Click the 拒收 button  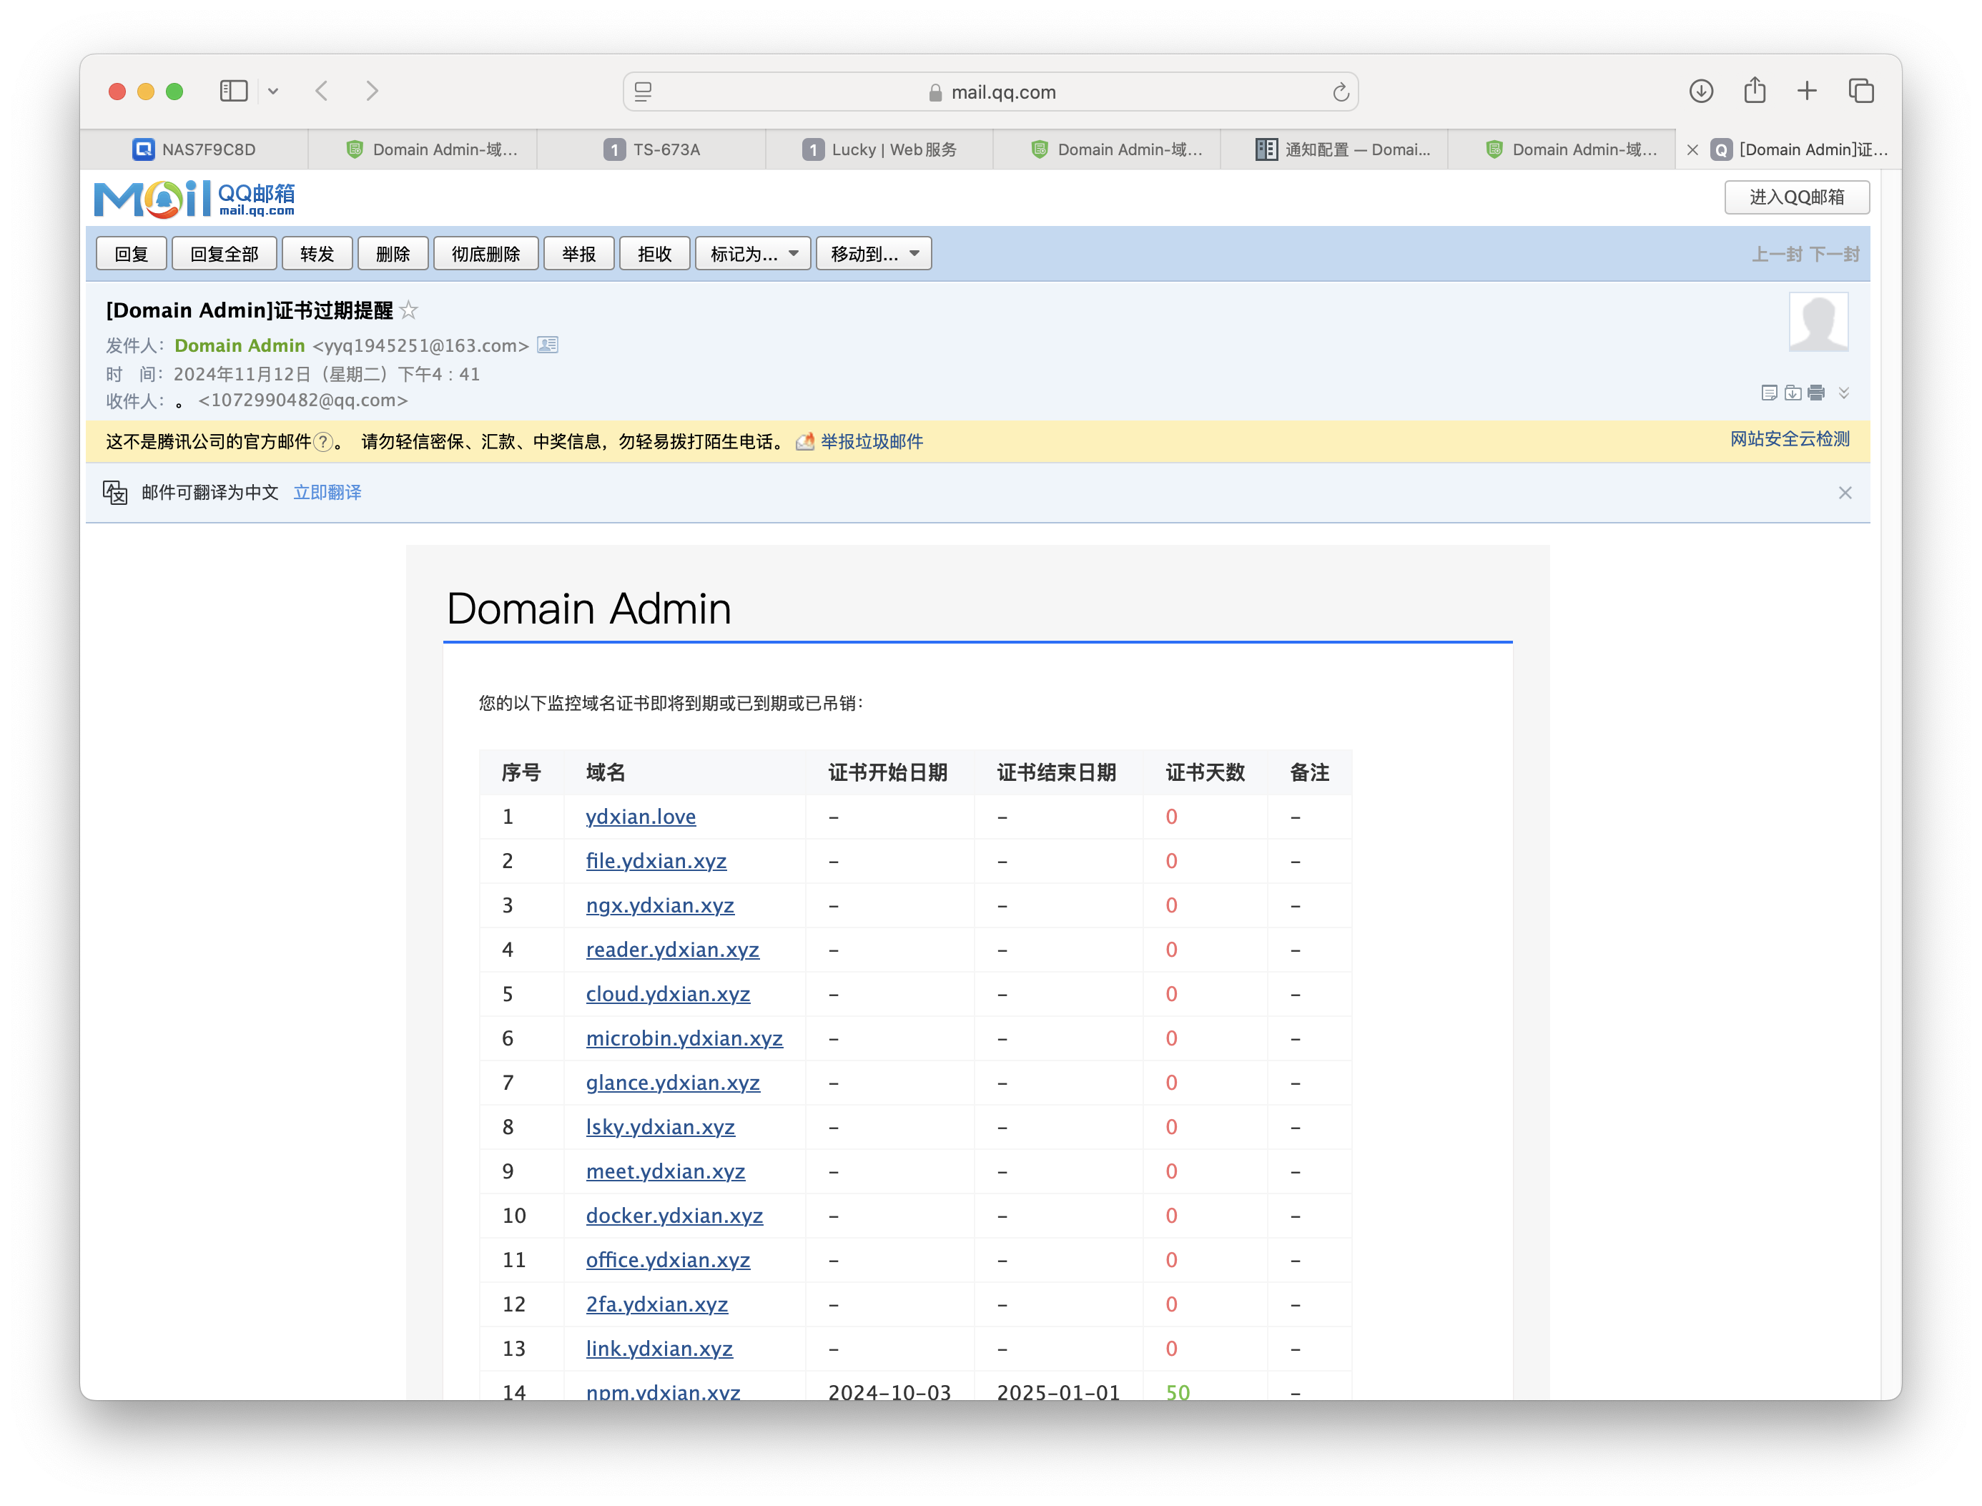[x=654, y=254]
